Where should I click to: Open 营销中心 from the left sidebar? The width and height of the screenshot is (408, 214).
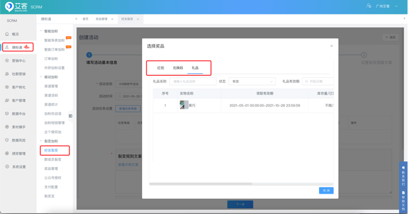click(x=7, y=61)
